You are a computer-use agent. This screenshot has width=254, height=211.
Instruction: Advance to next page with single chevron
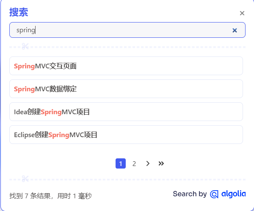[x=148, y=163]
